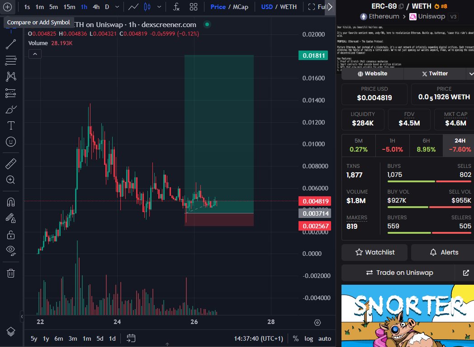
Task: Set date range to 3m
Action: (72, 338)
